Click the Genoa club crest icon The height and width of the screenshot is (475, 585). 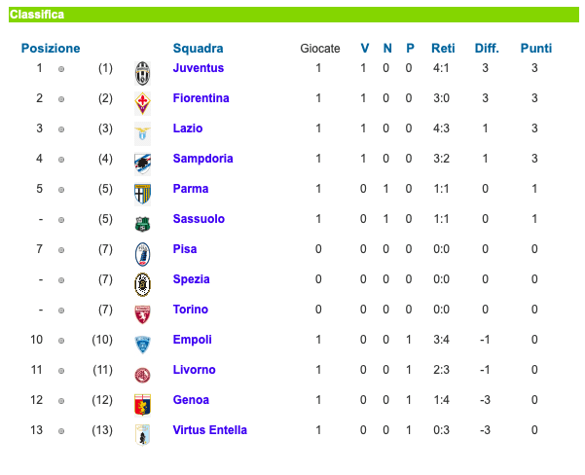tap(143, 402)
